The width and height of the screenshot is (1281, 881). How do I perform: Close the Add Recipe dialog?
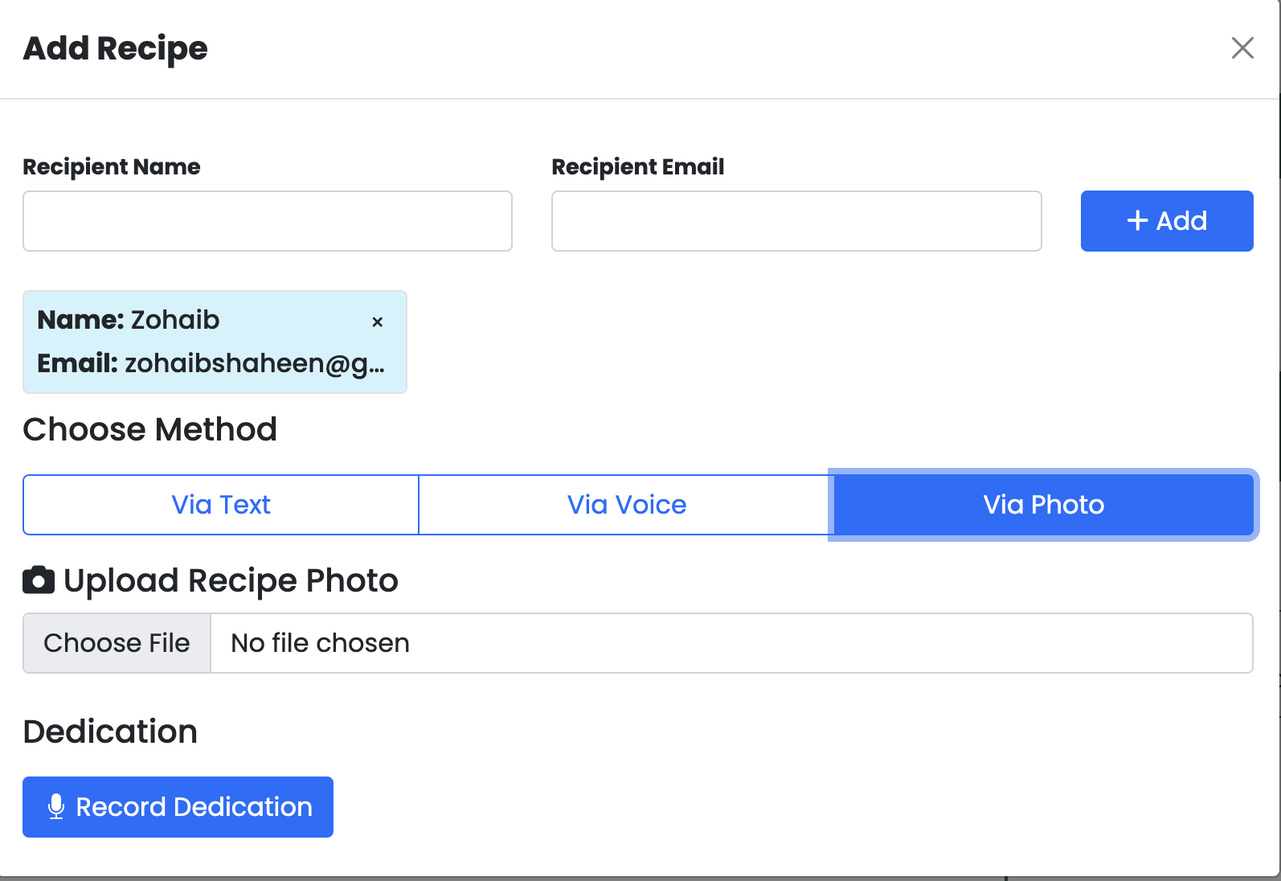click(1242, 48)
